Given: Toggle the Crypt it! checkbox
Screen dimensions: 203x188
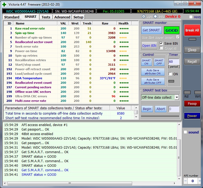Looking at the screenshot, I should [x=161, y=48].
